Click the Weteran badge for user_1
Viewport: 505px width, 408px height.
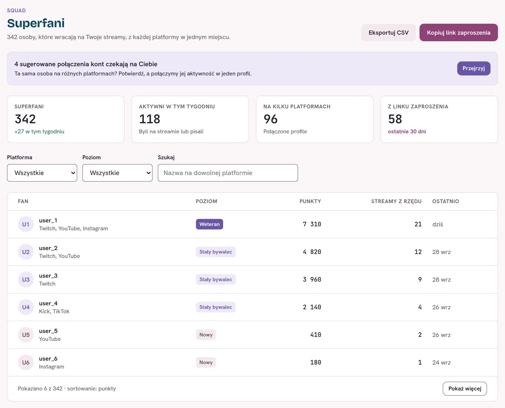click(x=210, y=224)
